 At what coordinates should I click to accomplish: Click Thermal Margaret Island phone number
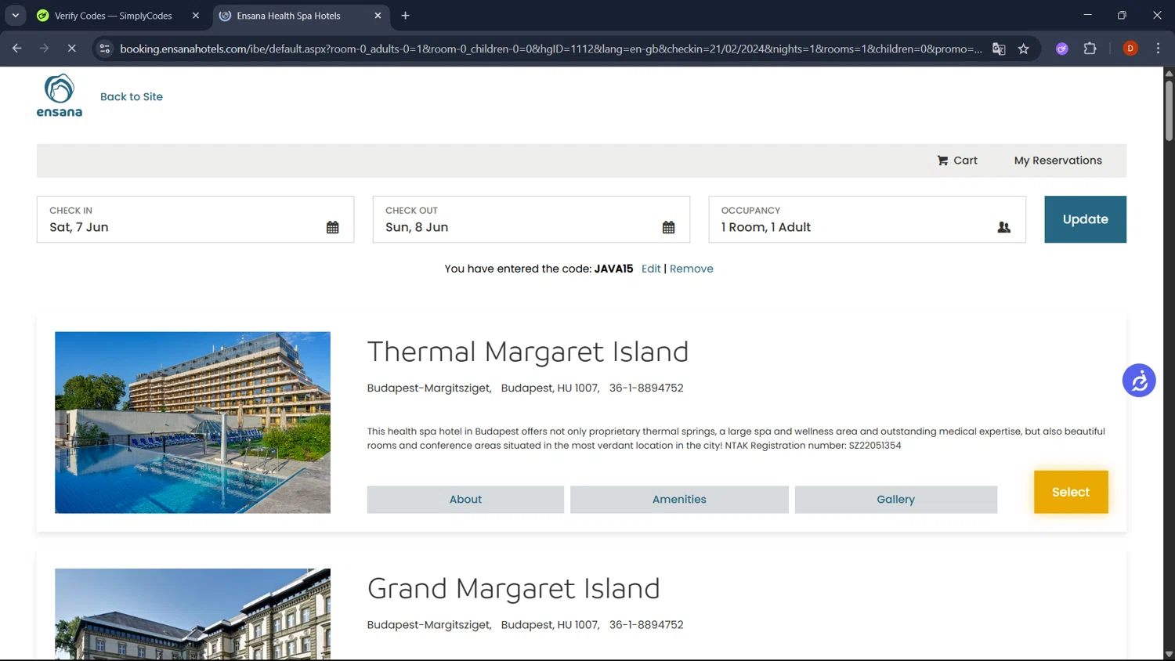(x=646, y=388)
